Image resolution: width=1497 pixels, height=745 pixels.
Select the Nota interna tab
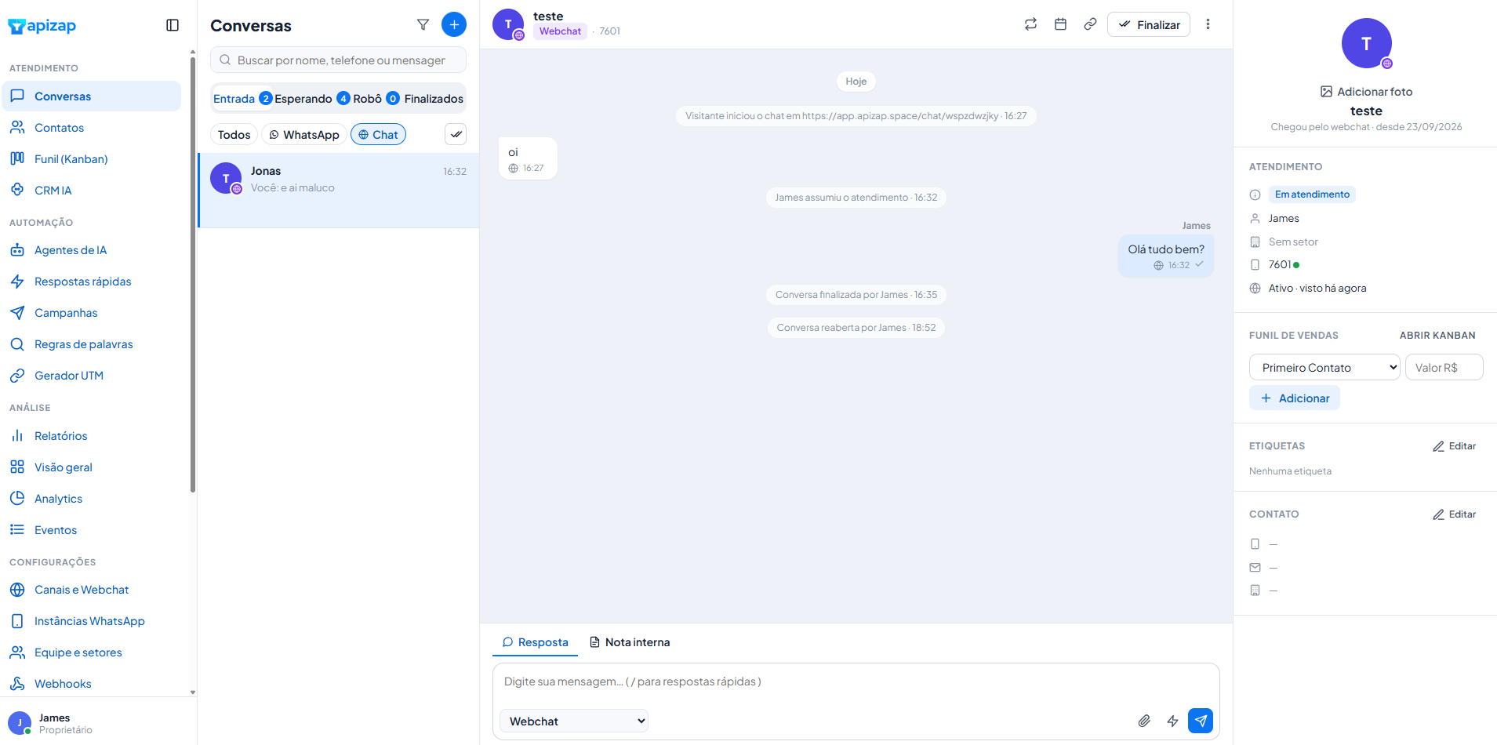click(x=630, y=642)
